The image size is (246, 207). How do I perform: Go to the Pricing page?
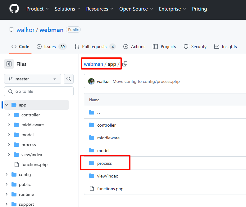199,9
